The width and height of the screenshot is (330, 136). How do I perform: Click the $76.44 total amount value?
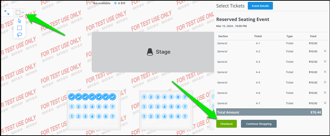point(316,112)
